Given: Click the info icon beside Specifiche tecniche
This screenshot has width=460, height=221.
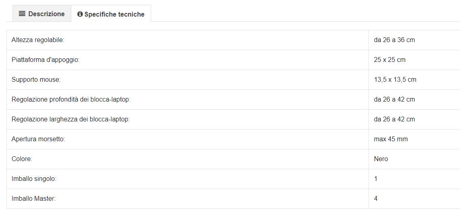Looking at the screenshot, I should 80,14.
